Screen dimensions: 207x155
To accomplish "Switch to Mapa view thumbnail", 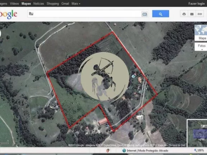I will click(x=201, y=33).
